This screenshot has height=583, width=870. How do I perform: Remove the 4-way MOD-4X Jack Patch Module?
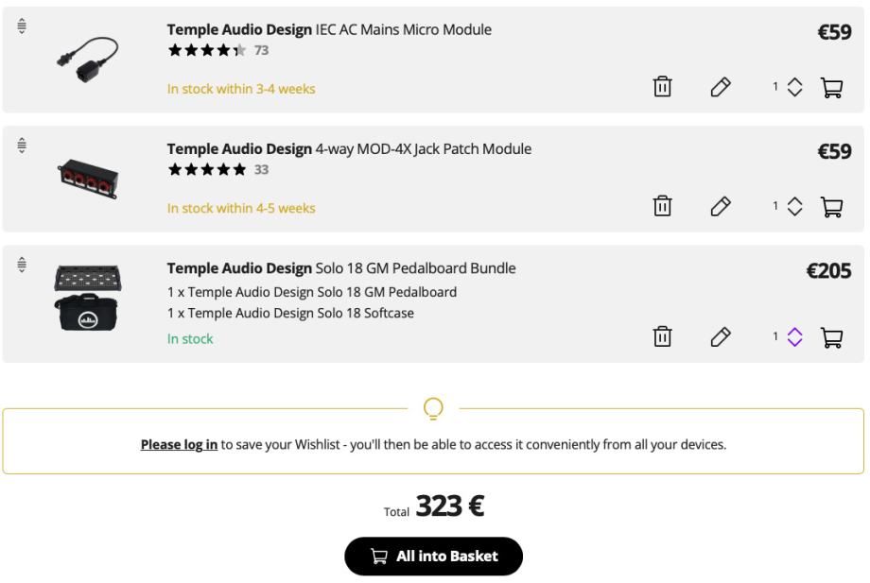pyautogui.click(x=663, y=206)
